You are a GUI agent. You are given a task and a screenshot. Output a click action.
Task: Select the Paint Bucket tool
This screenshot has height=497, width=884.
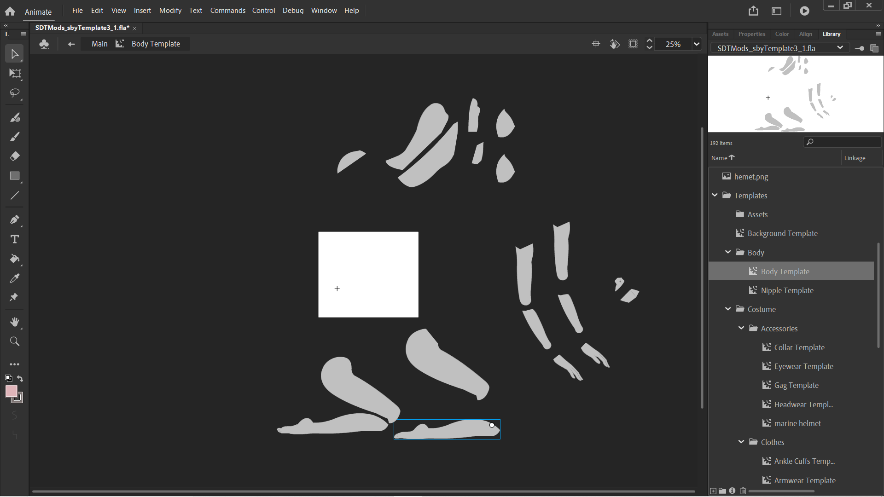click(x=15, y=259)
